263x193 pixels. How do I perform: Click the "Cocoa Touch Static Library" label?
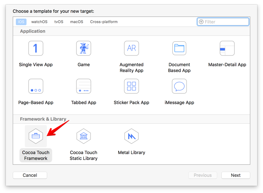click(x=84, y=155)
